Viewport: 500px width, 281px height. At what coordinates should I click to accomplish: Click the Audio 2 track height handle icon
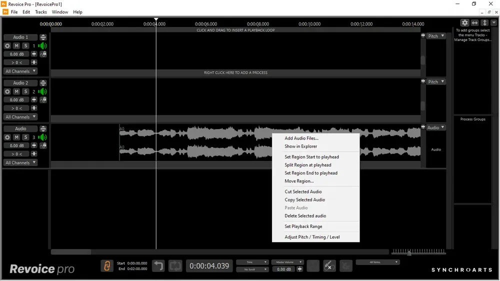[43, 83]
